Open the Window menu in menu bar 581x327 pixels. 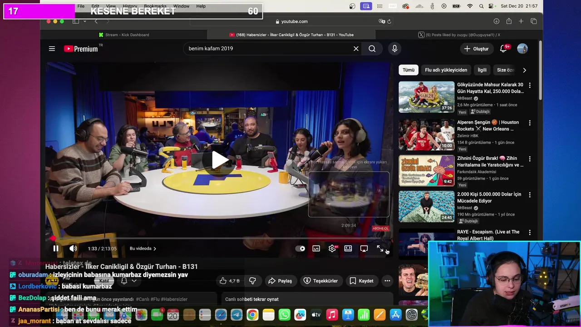pyautogui.click(x=181, y=6)
